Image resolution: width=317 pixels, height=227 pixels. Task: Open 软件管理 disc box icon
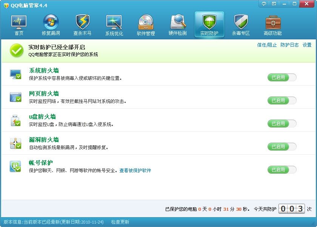pyautogui.click(x=146, y=22)
